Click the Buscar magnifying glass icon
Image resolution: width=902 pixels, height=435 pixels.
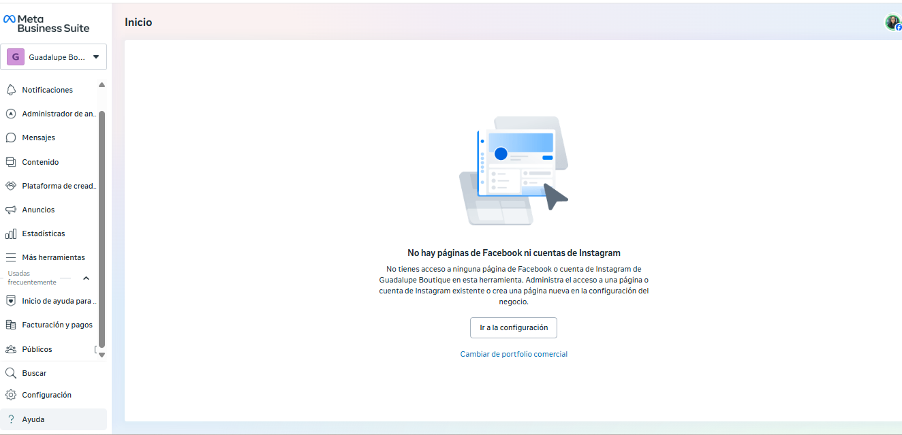tap(10, 373)
